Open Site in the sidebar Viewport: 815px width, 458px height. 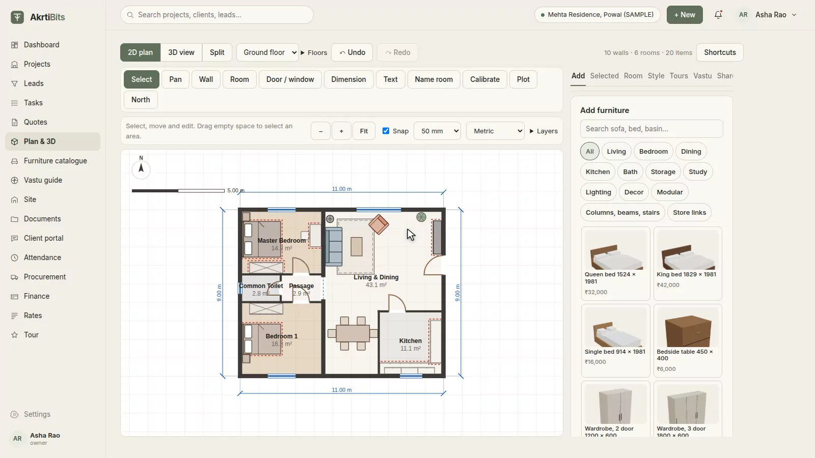52,199
